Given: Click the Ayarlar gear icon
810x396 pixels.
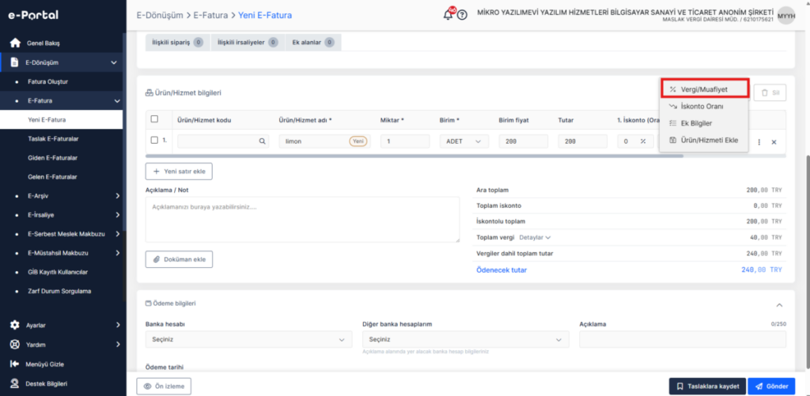Looking at the screenshot, I should 16,326.
